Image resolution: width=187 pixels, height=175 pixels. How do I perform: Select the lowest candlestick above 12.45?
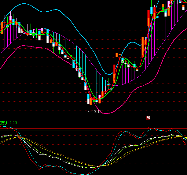[88, 100]
